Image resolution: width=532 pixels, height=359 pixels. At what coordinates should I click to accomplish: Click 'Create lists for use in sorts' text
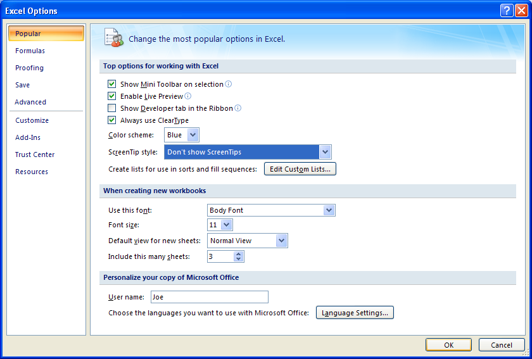pos(182,169)
